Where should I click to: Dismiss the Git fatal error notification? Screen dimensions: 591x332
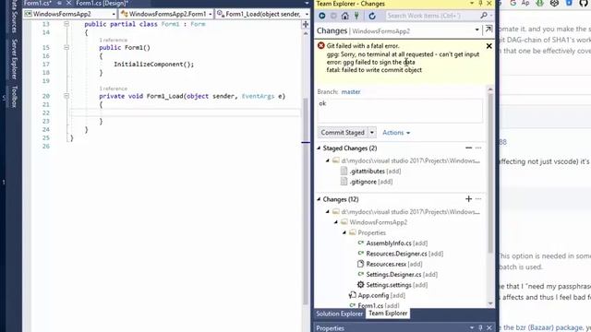pos(488,46)
